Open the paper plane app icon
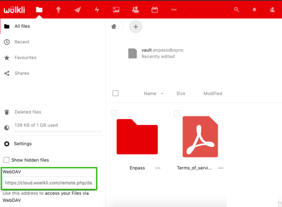Image resolution: width=282 pixels, height=207 pixels. [x=78, y=10]
